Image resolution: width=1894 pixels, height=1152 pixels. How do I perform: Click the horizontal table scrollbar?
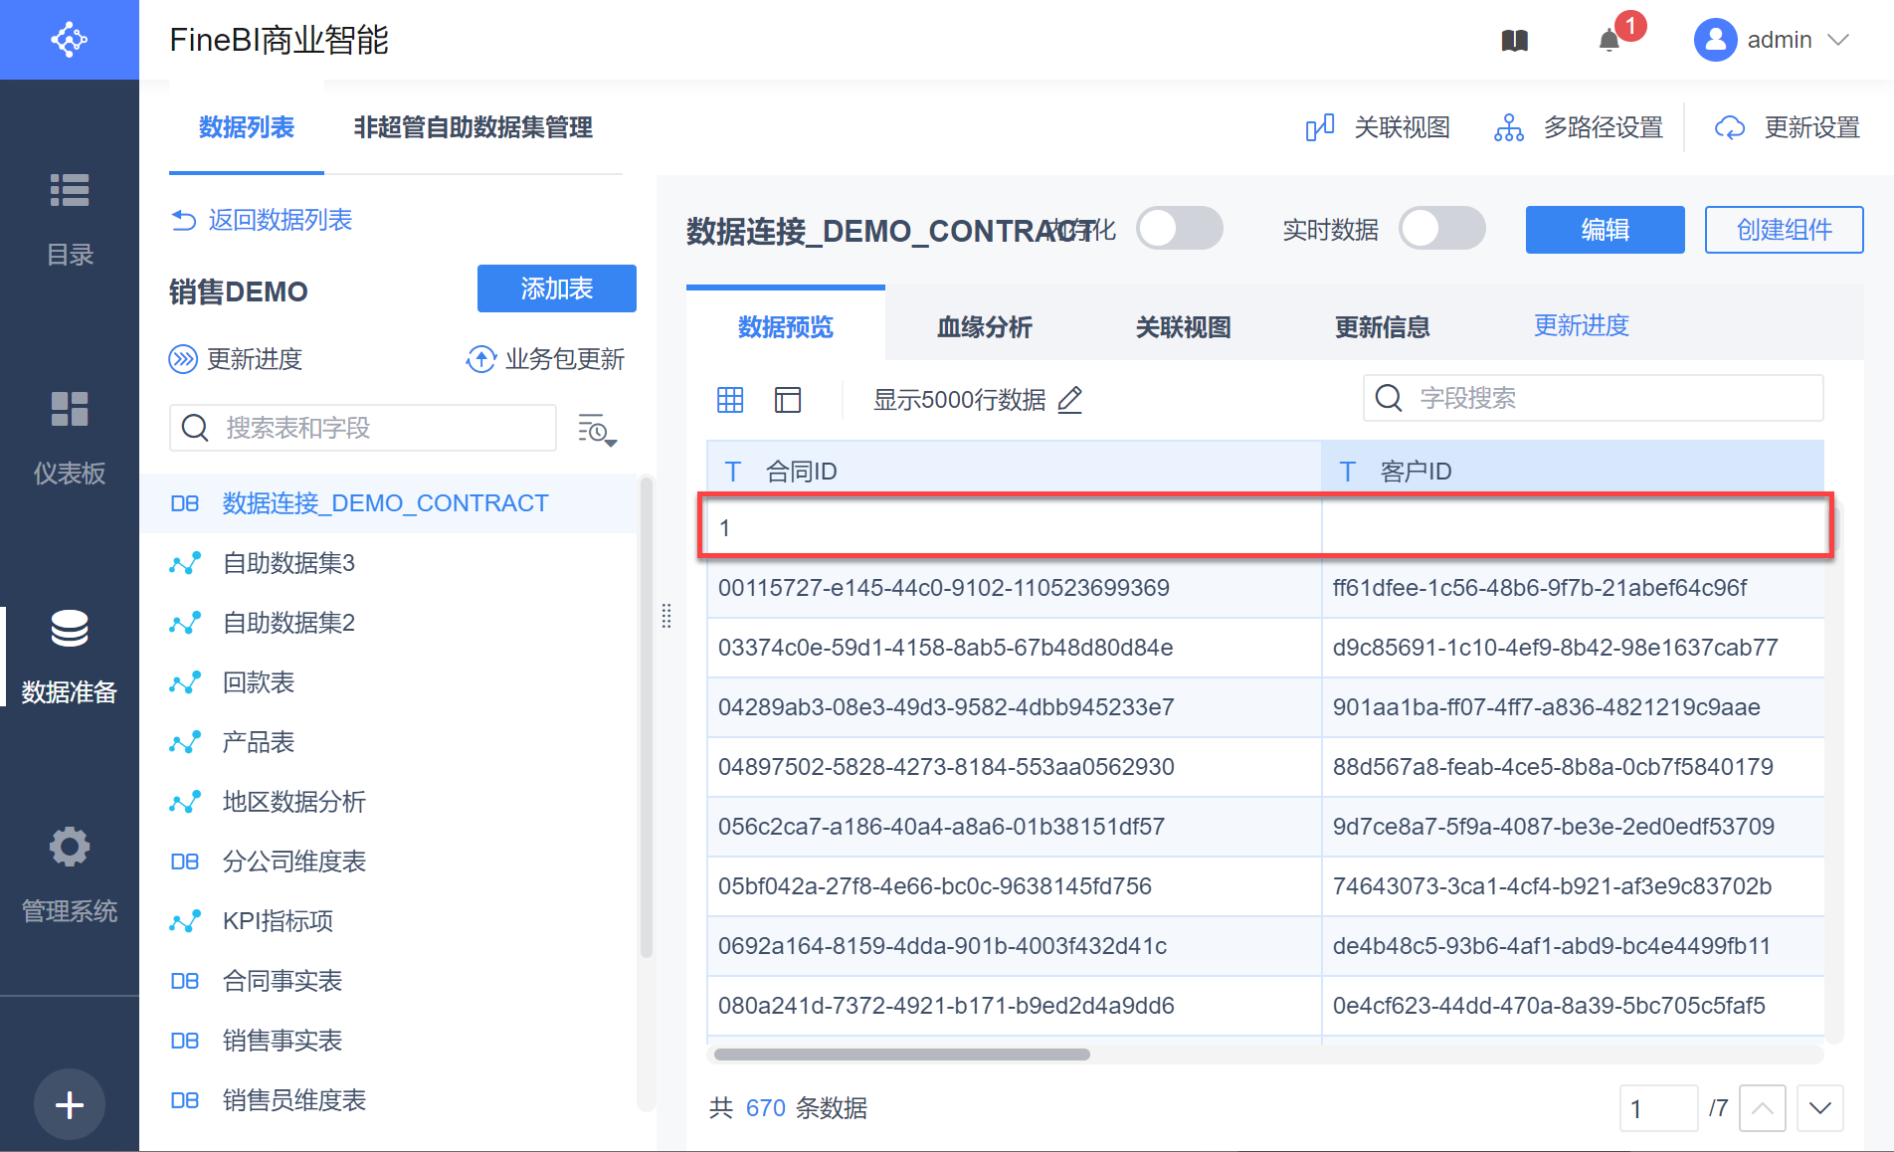click(902, 1055)
